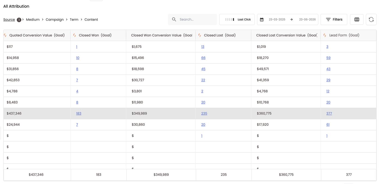Sort by Closed Won (Goal) column header
This screenshot has width=381, height=184.
click(95, 35)
